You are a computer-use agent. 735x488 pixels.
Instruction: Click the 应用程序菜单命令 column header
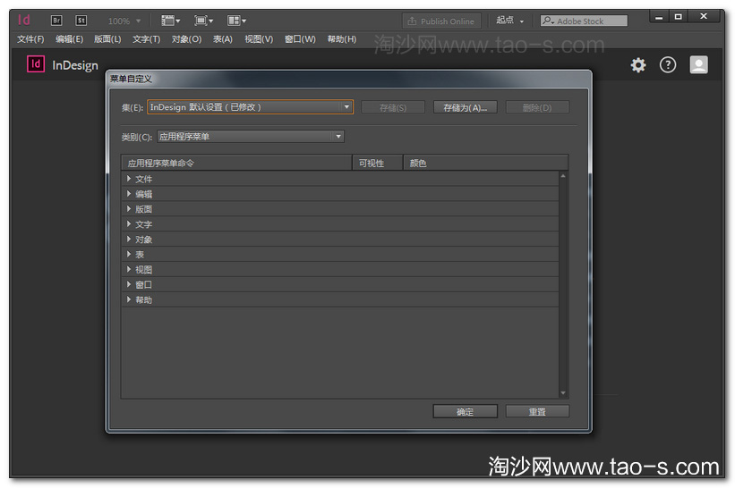[x=236, y=163]
